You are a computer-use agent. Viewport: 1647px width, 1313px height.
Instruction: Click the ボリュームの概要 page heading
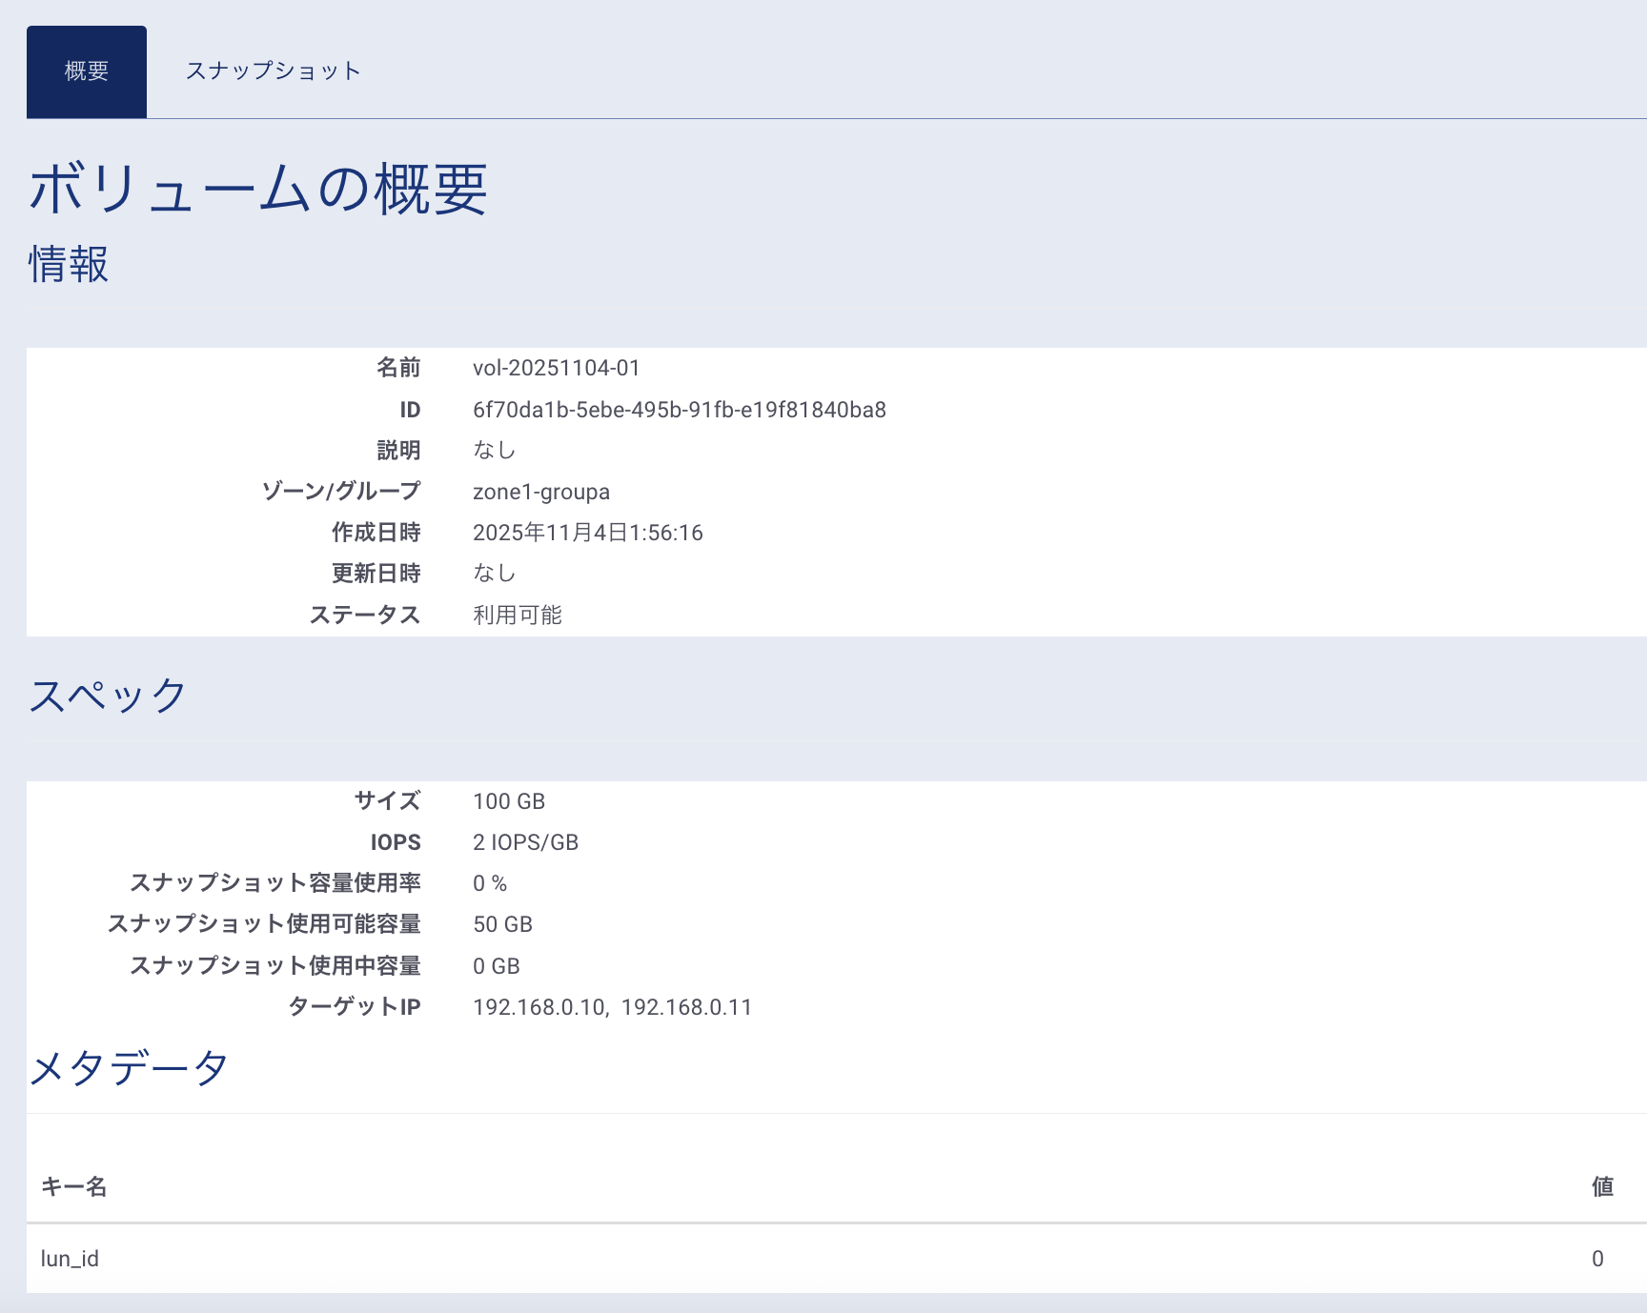coord(258,188)
